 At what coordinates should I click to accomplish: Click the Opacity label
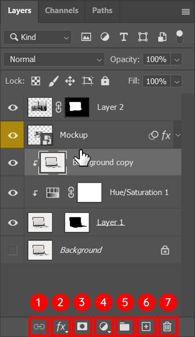(x=125, y=59)
